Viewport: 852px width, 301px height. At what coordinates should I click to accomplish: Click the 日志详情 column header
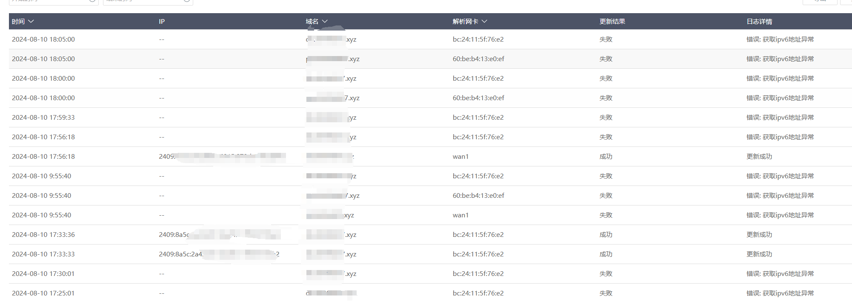(759, 22)
